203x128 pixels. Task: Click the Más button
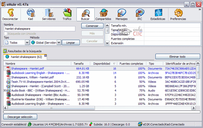click(92, 33)
